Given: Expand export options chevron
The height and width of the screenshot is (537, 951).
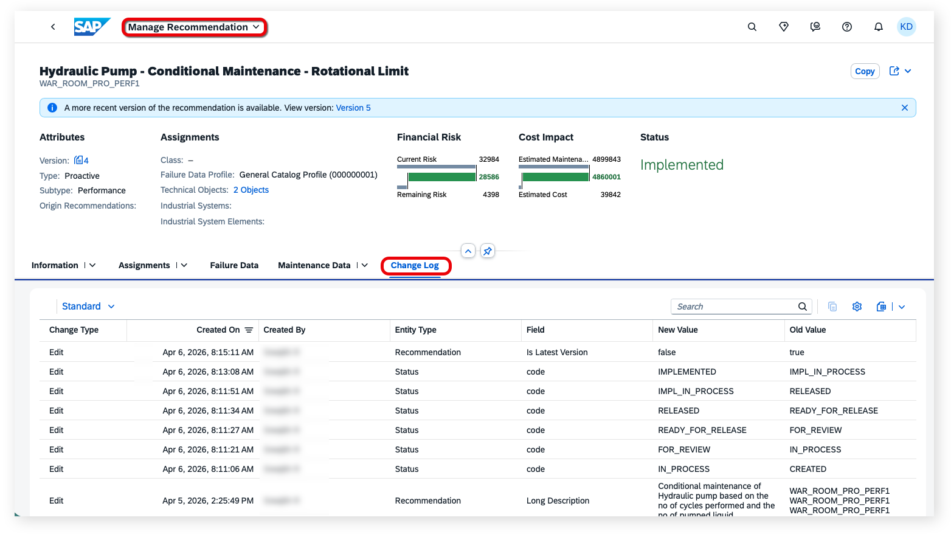Looking at the screenshot, I should tap(902, 307).
